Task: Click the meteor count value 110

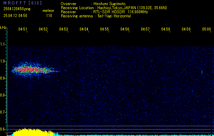Action: click(49, 16)
